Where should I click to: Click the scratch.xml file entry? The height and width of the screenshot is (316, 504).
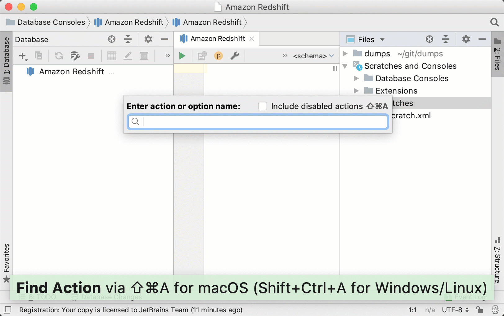pyautogui.click(x=411, y=116)
